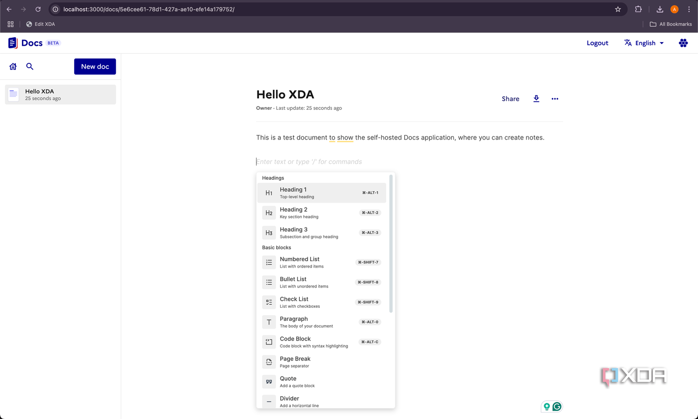Reload the page in browser
Screen dimensions: 698x419
tap(38, 9)
